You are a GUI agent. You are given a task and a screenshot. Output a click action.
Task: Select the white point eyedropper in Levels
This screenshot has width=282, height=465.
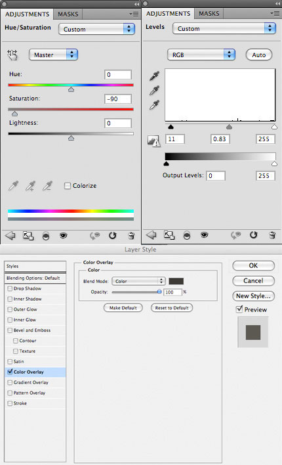click(154, 104)
